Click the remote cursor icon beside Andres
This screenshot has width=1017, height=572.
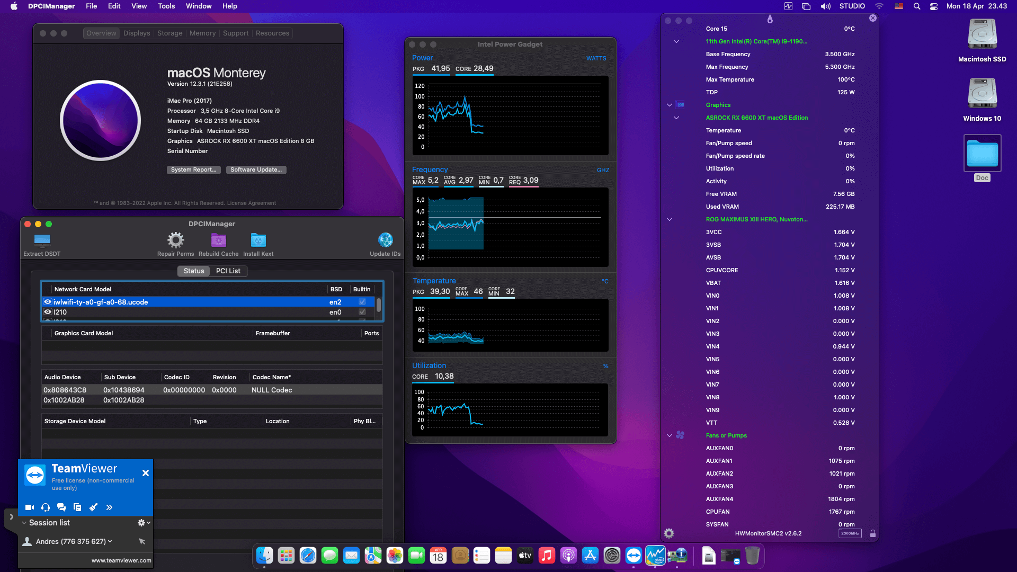(x=142, y=541)
